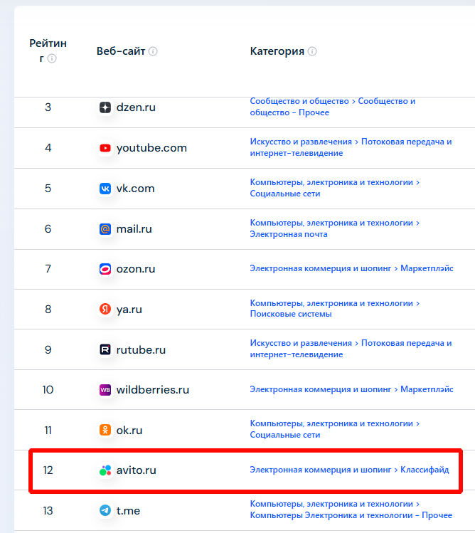This screenshot has width=475, height=533.
Task: Click the Telegram t.me icon
Action: (x=105, y=510)
